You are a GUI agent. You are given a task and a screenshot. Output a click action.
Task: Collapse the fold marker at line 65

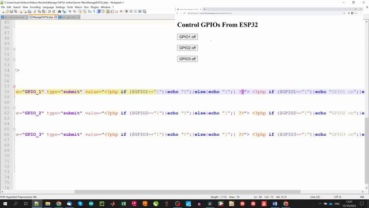14,129
